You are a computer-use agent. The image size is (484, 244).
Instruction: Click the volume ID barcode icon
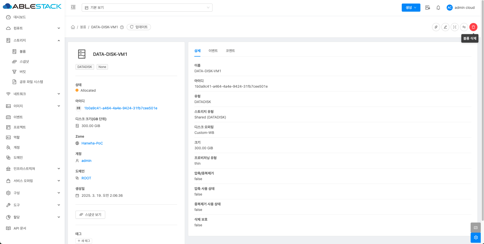[x=78, y=108]
